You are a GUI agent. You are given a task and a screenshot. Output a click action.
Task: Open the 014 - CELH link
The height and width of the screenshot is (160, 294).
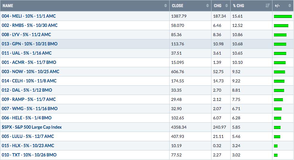29,81
